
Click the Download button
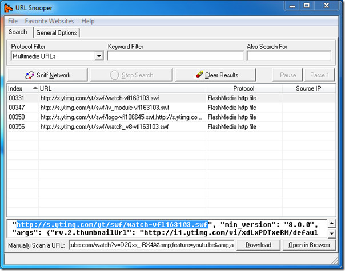pos(258,245)
